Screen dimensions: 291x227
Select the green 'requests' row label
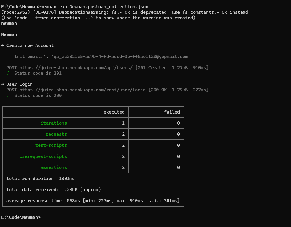(x=56, y=134)
